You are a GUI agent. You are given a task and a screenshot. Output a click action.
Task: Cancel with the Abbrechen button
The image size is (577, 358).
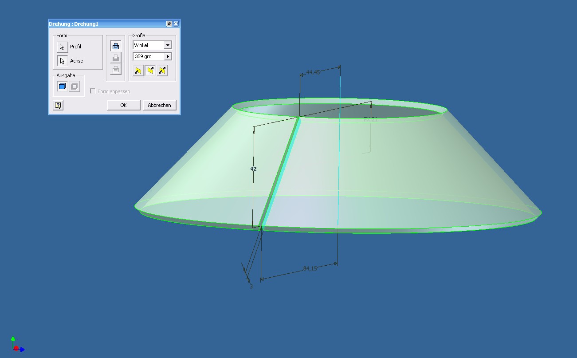pos(160,105)
